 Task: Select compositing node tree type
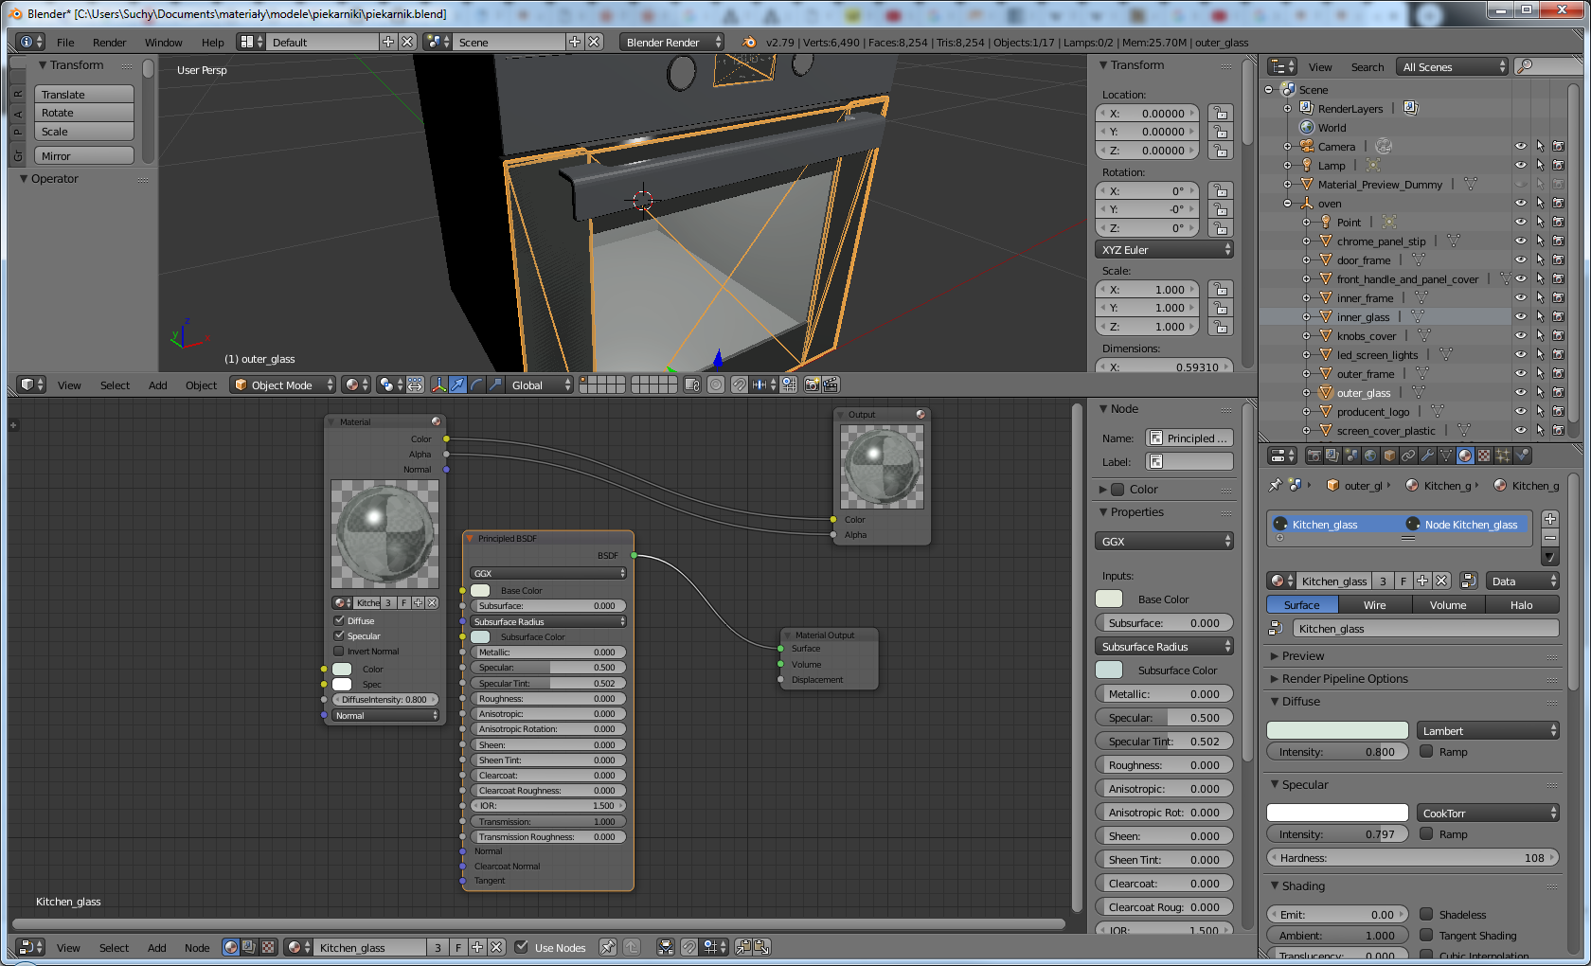pyautogui.click(x=249, y=947)
